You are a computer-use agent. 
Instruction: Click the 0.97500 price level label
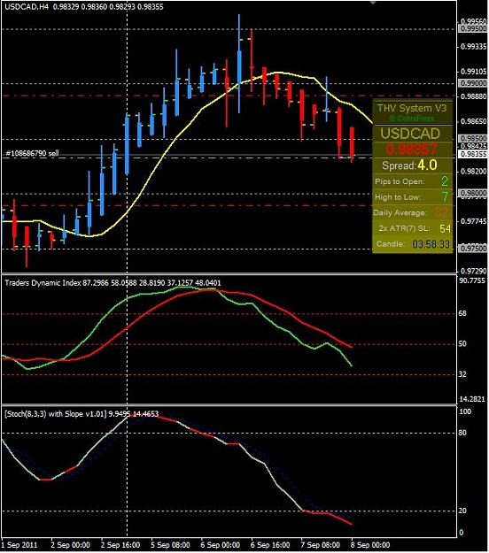coord(473,249)
